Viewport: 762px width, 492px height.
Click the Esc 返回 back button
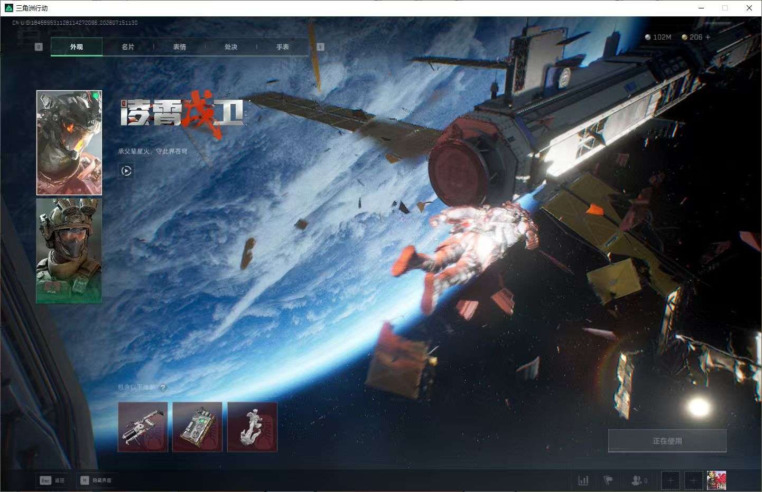coord(53,480)
